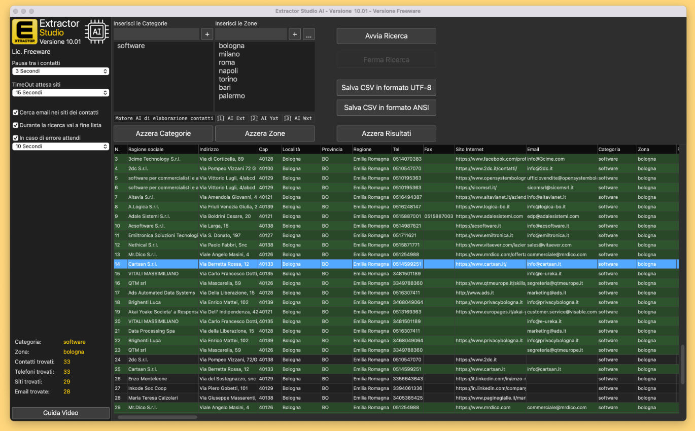Image resolution: width=695 pixels, height=431 pixels.
Task: Select 'milano' in the zones list
Action: click(229, 54)
